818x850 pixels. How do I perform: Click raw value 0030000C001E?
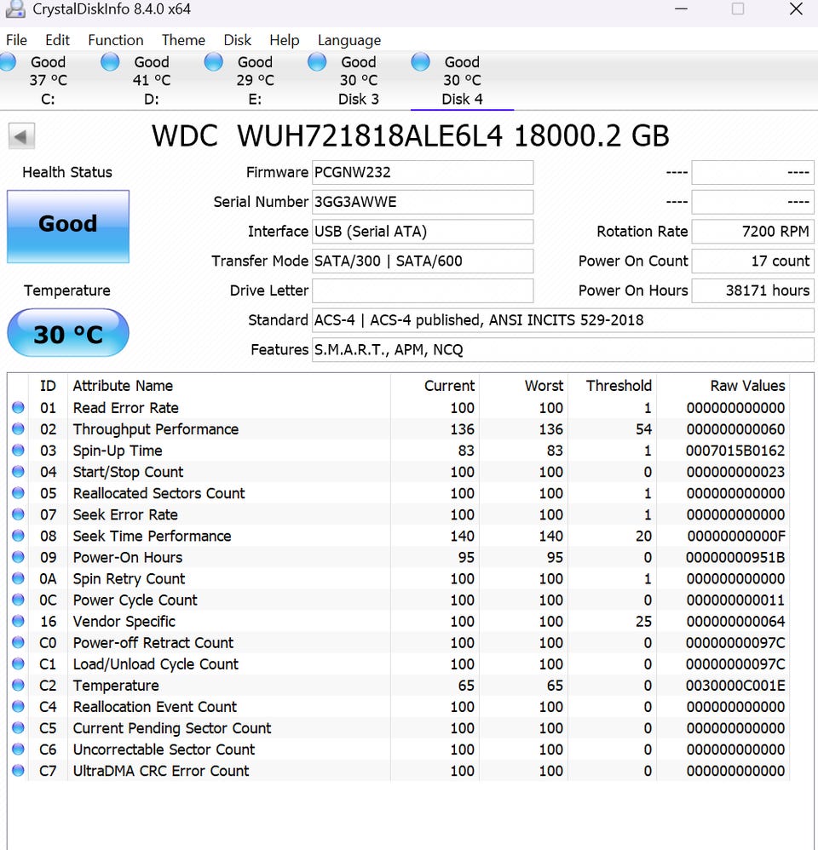(x=735, y=686)
